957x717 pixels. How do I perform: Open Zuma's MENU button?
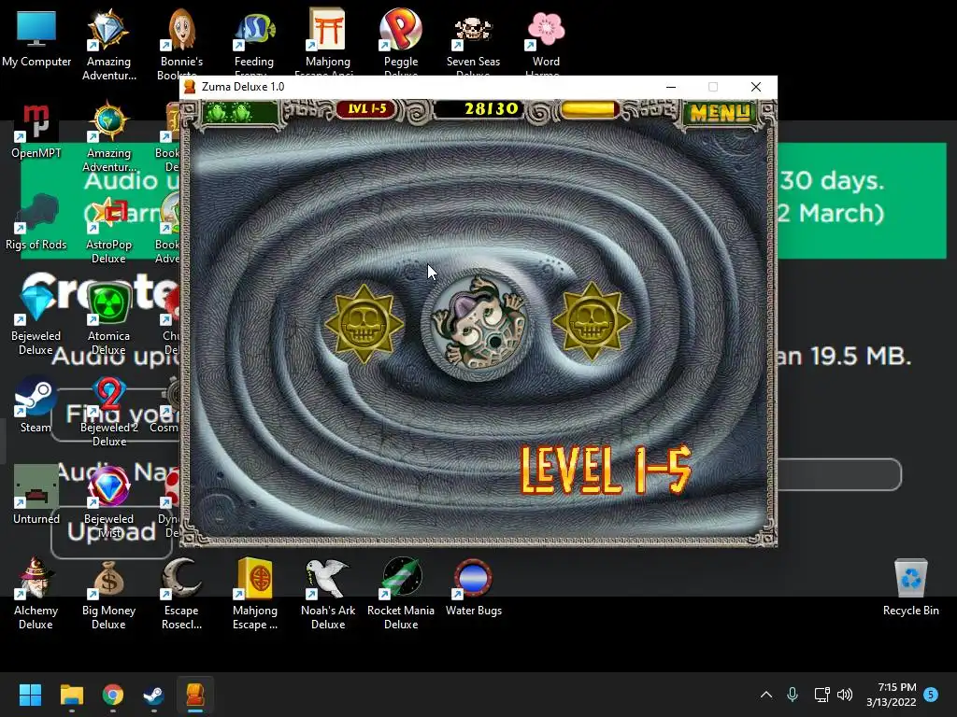pos(720,112)
